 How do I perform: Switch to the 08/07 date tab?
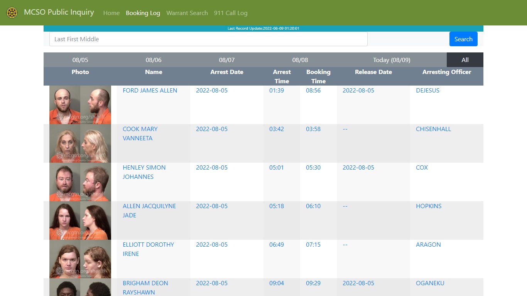point(227,60)
